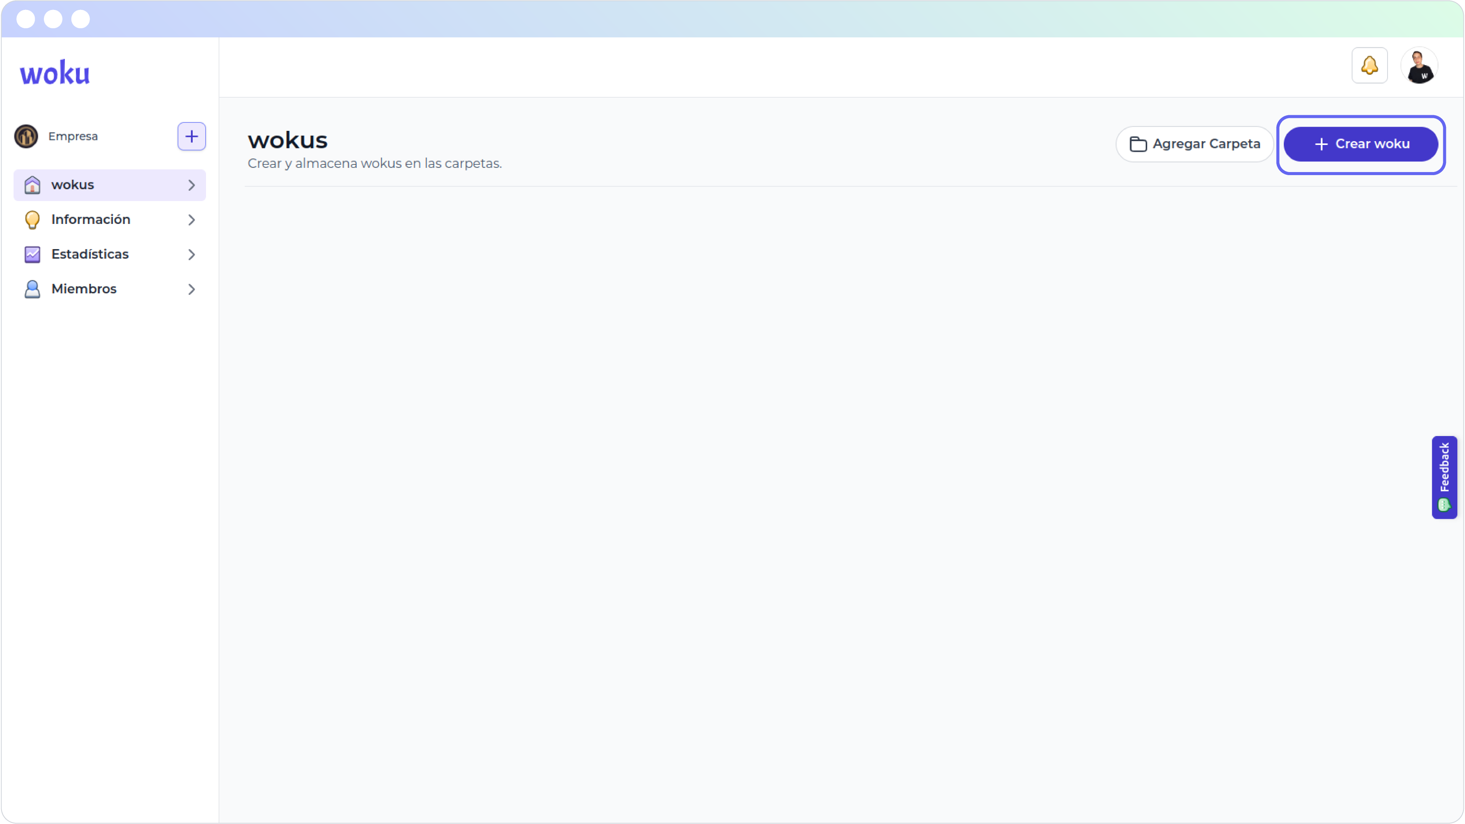
Task: Expand the Estadísticas section chevron
Action: (x=192, y=254)
